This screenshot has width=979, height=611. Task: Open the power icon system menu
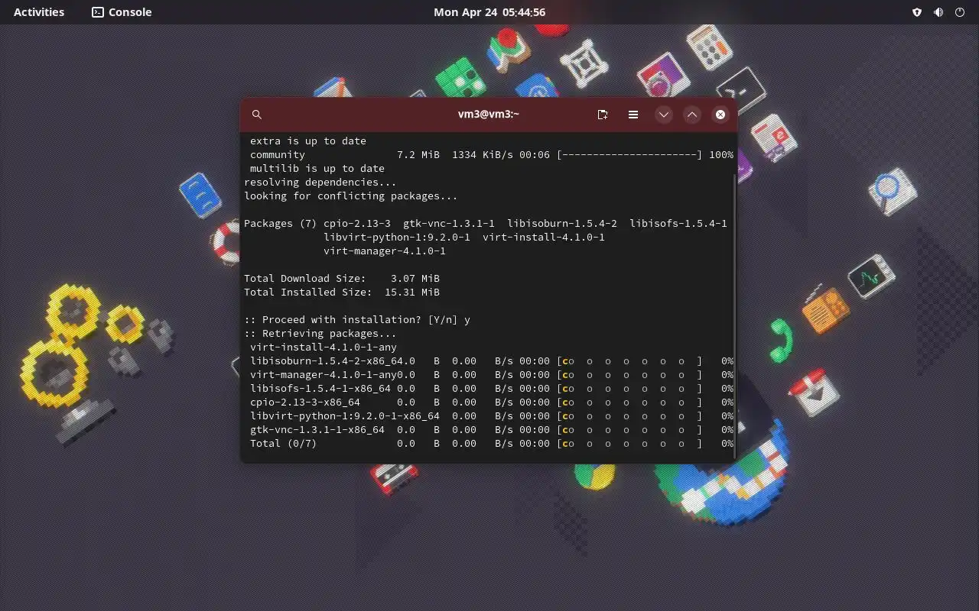(960, 12)
